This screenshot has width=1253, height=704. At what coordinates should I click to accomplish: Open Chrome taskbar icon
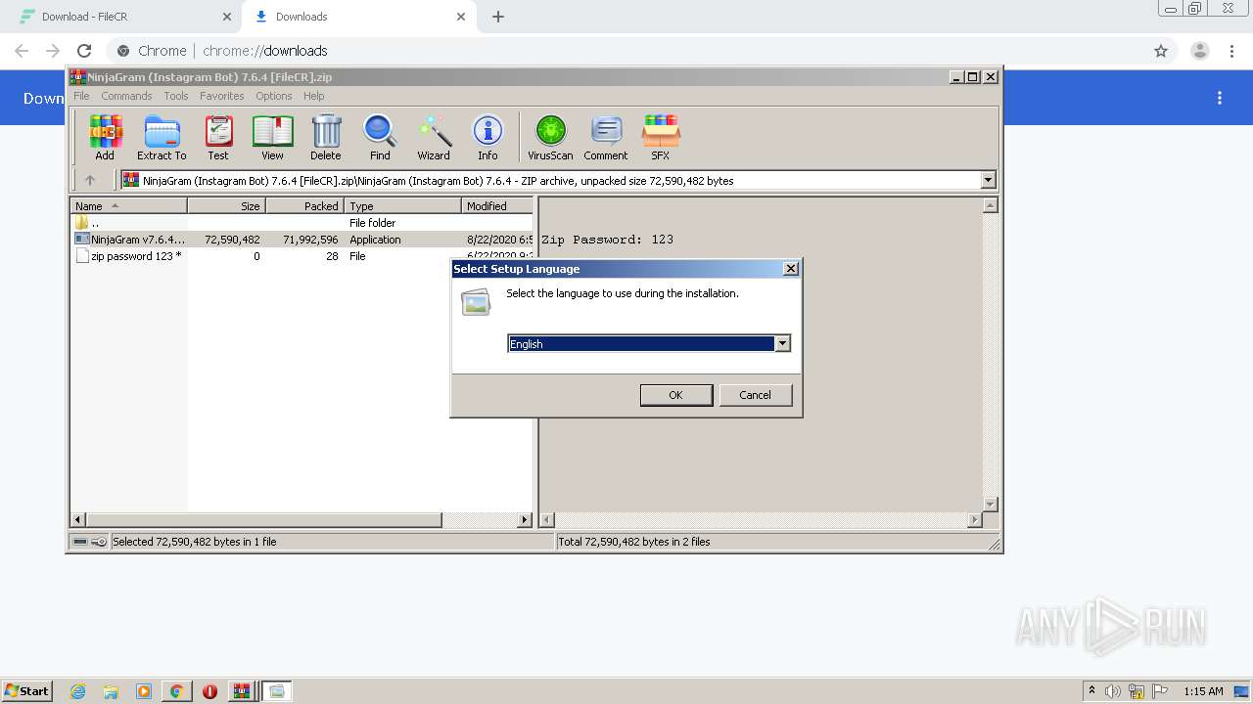click(176, 691)
